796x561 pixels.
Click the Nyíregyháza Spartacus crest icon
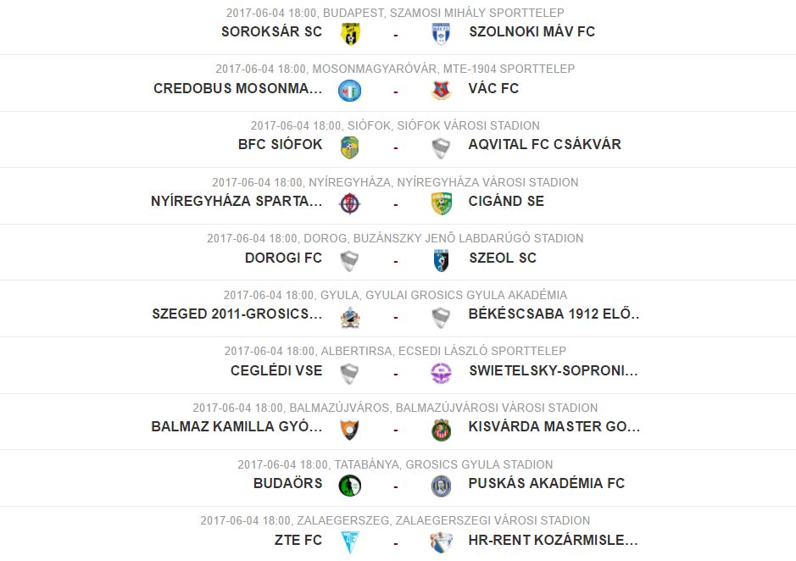pyautogui.click(x=350, y=203)
